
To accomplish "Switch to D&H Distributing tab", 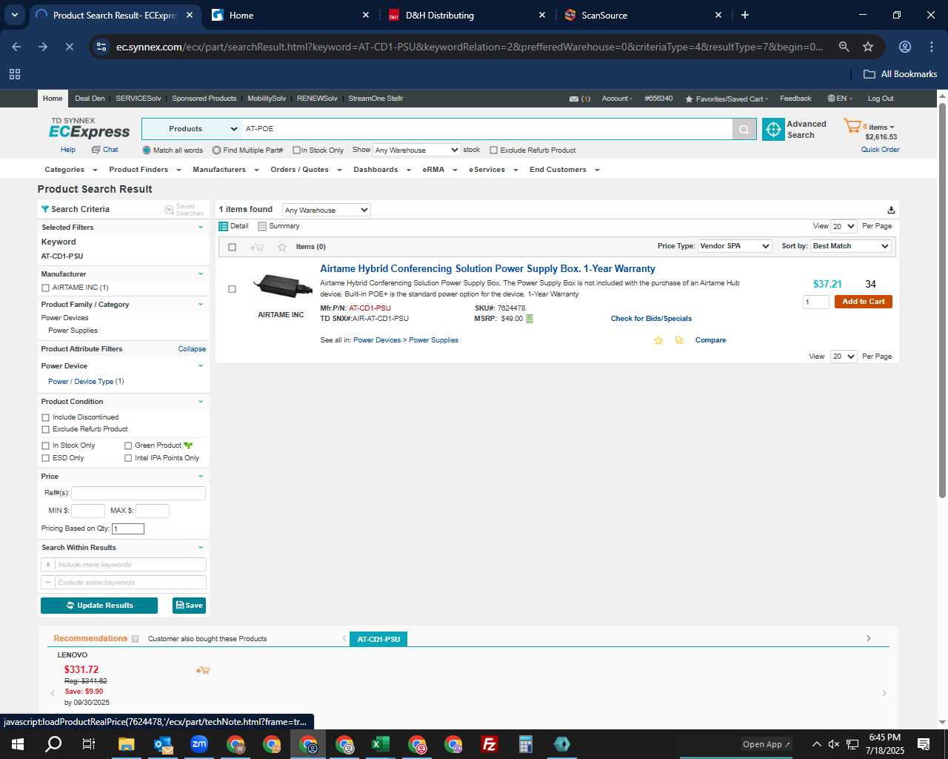I will 468,15.
